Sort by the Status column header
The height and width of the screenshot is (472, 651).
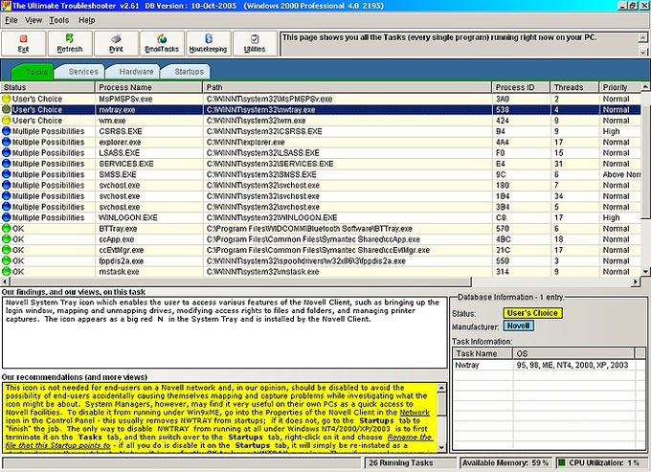(x=47, y=87)
